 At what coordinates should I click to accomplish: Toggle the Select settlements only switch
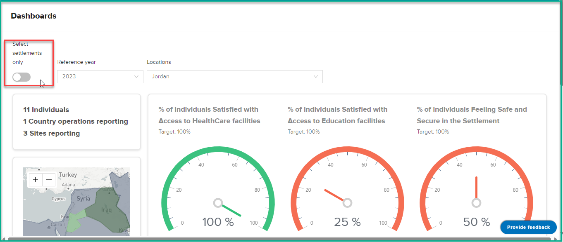[x=21, y=77]
